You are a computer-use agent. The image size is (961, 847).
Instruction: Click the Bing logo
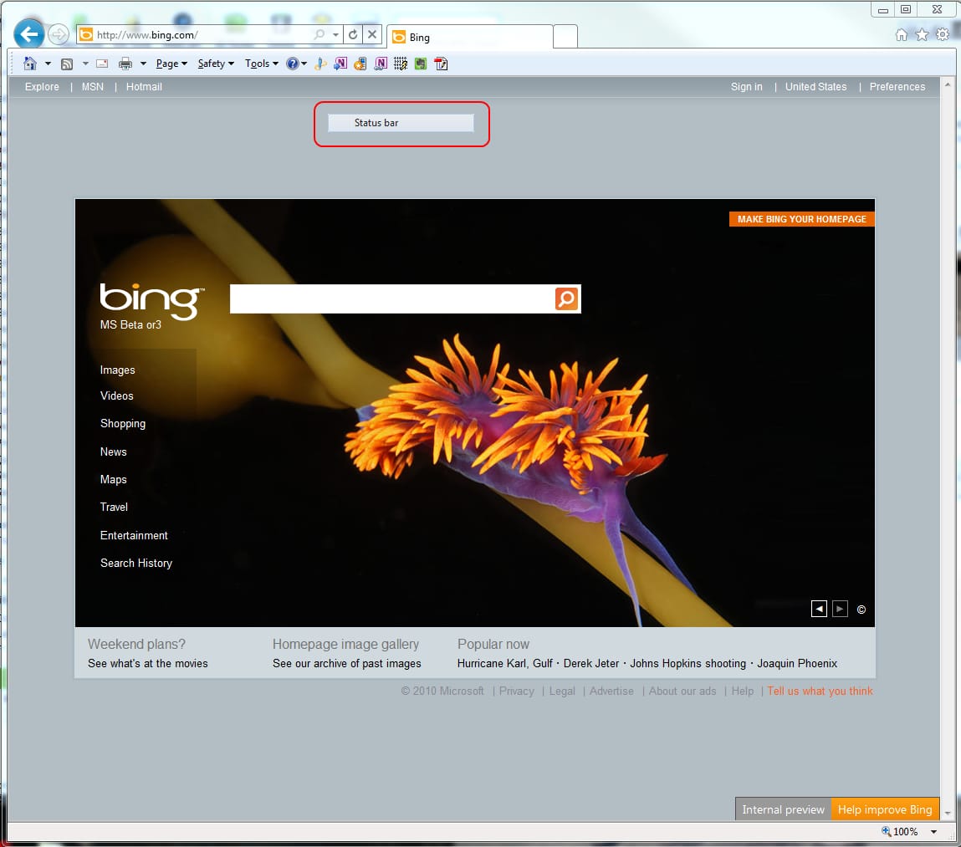pos(151,300)
